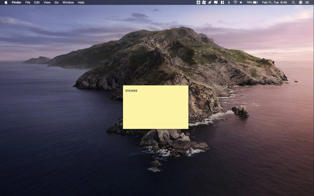
Task: Open the Help menu
Action: pos(81,2)
